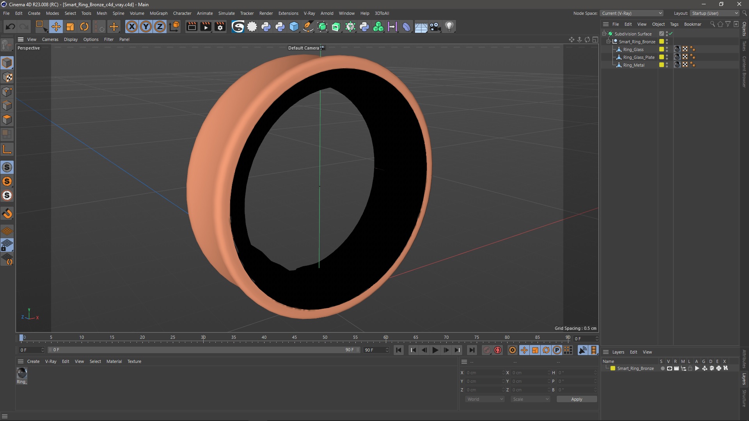Image resolution: width=749 pixels, height=421 pixels.
Task: Select the Move tool
Action: [x=56, y=27]
